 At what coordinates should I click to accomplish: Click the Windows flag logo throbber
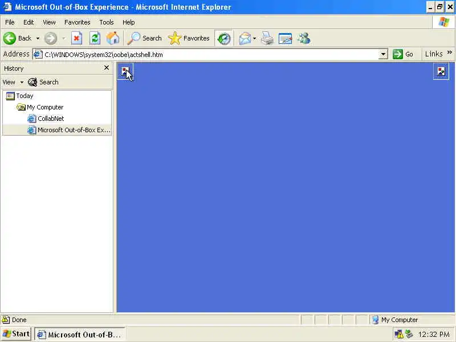point(443,22)
